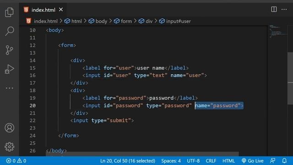Show additional views ellipsis in activity bar
The width and height of the screenshot is (293, 165).
(9, 88)
